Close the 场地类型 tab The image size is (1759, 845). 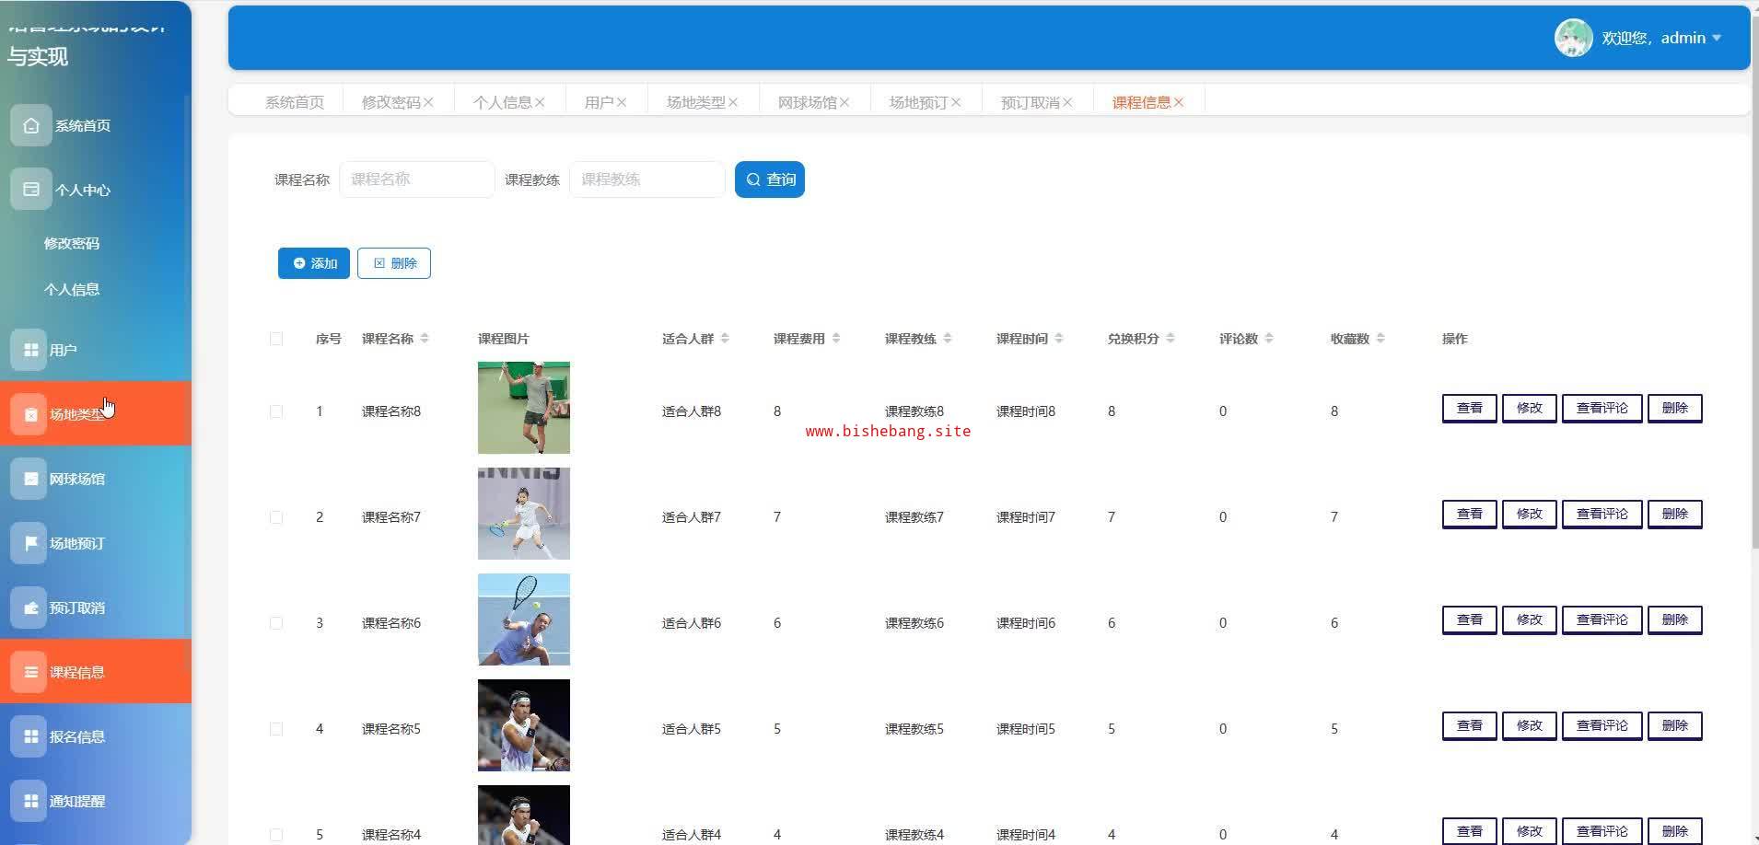click(733, 102)
